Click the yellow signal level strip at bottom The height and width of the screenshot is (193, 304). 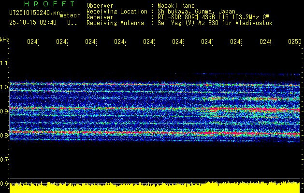tap(155, 188)
